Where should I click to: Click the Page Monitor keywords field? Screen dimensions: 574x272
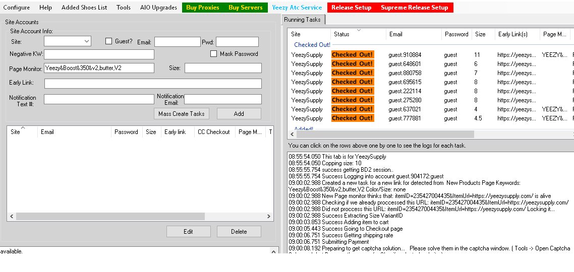tap(99, 68)
